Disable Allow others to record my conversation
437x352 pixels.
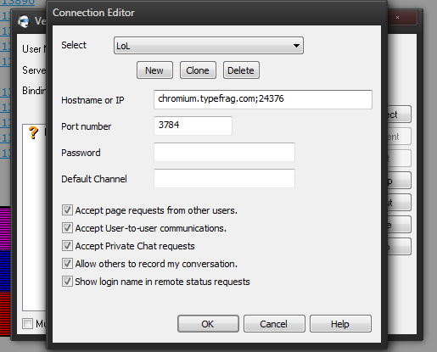tap(67, 264)
